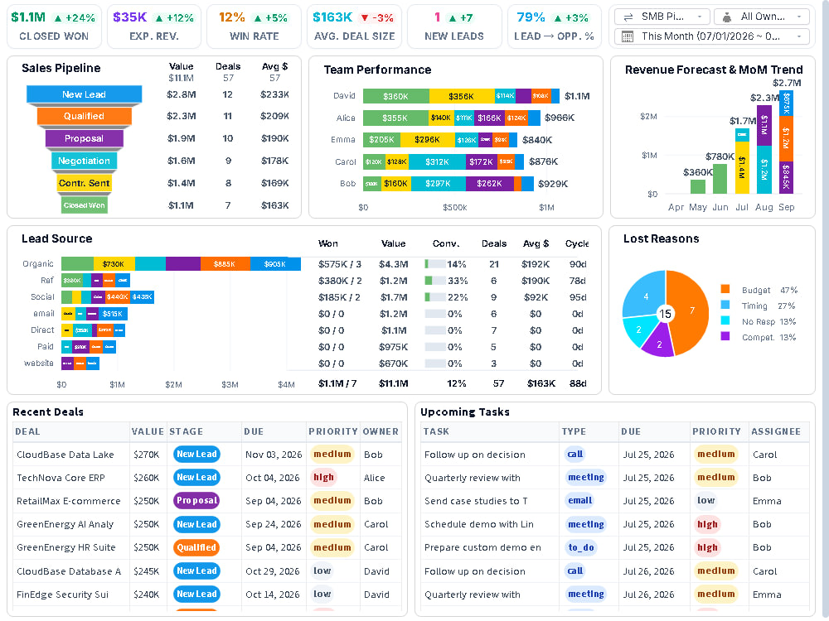Click the Ref 33% conversion bar
Screen dimensions: 829x621
[x=435, y=281]
